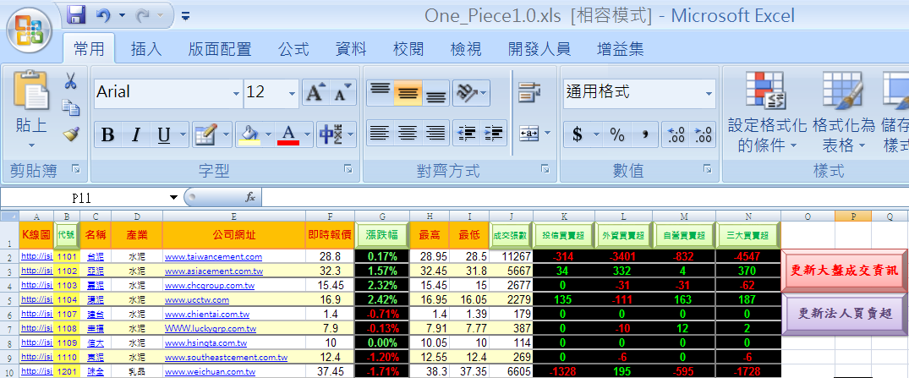Decrease decimal places
Image resolution: width=909 pixels, height=378 pixels.
(703, 135)
